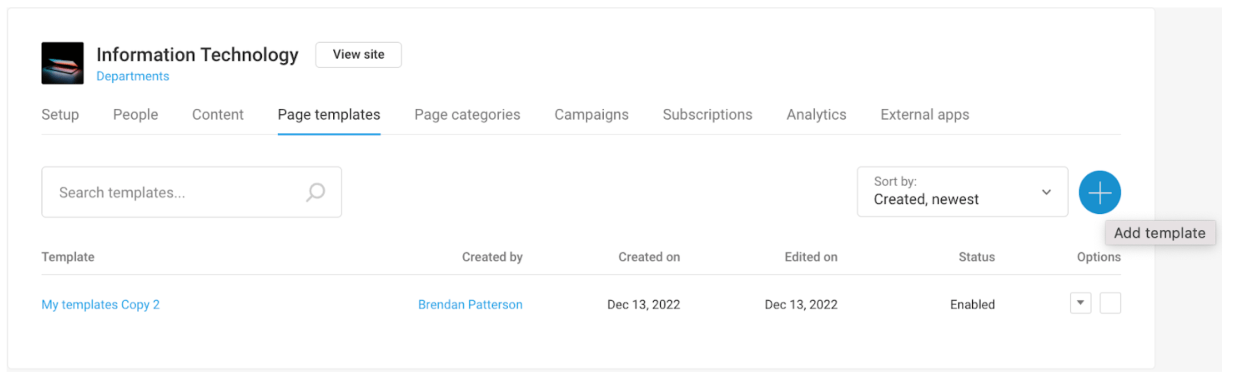Click the search magnifier icon
Image resolution: width=1234 pixels, height=384 pixels.
click(x=316, y=193)
